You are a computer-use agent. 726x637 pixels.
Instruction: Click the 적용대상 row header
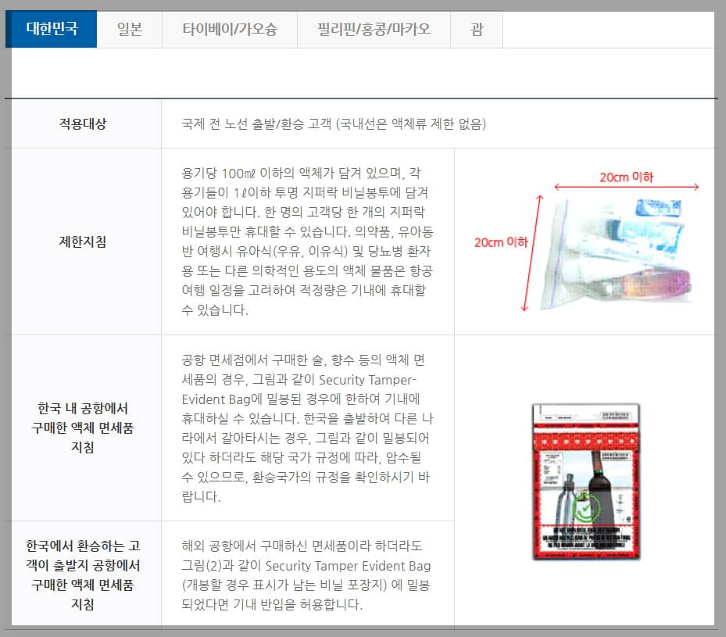point(82,121)
